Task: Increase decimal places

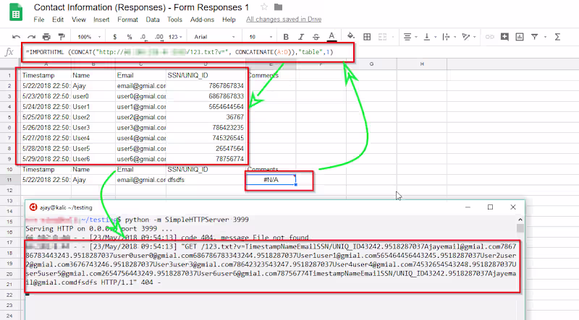Action: coord(159,37)
